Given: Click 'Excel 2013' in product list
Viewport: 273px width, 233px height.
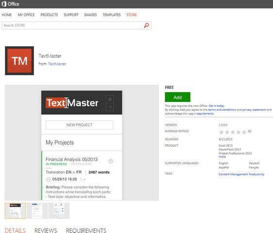Looking at the screenshot, I should pyautogui.click(x=226, y=146).
